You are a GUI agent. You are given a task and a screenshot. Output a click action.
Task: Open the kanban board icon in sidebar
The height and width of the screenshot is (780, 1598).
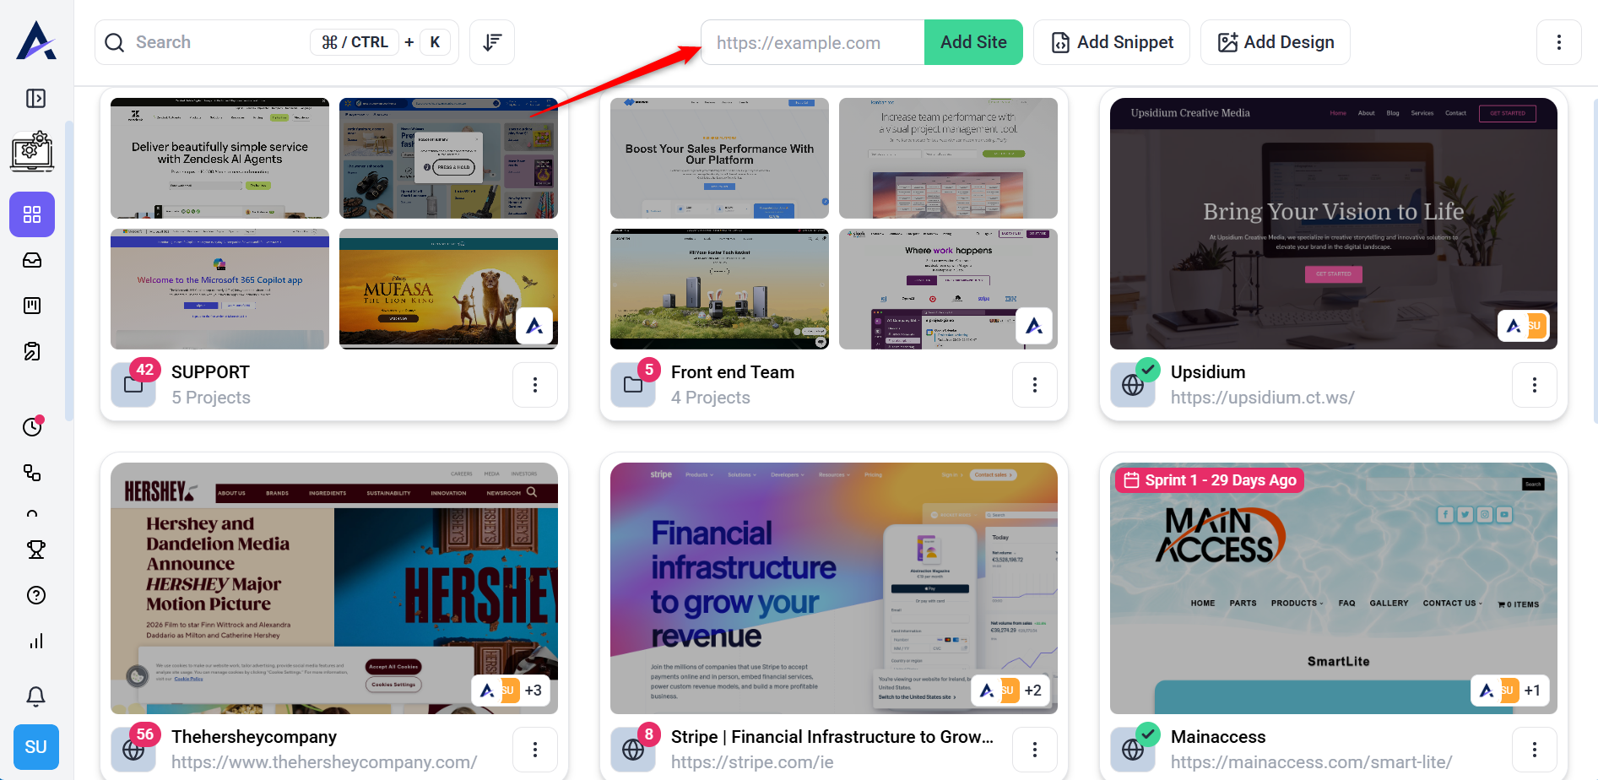pyautogui.click(x=32, y=306)
